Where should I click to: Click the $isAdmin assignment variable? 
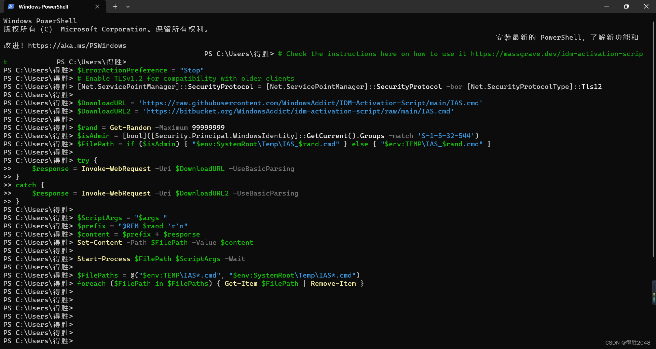click(93, 136)
